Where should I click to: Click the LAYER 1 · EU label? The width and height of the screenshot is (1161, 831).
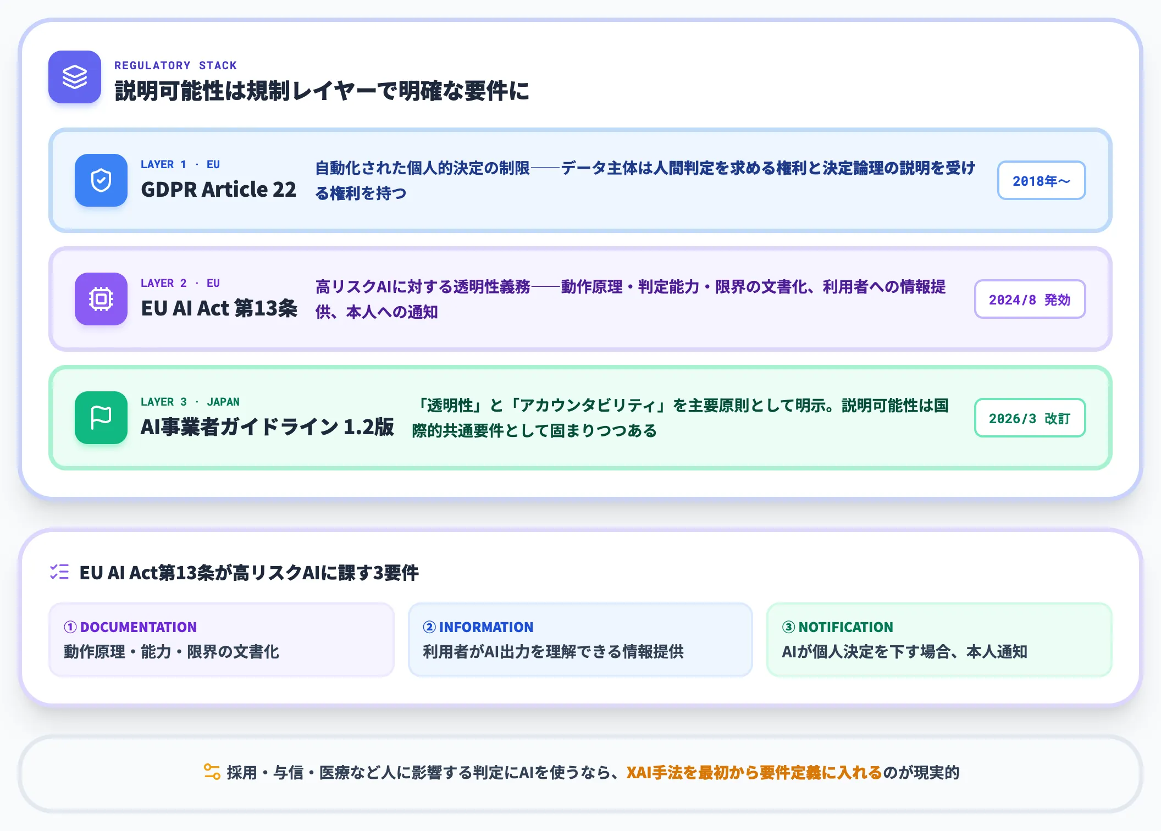pyautogui.click(x=180, y=164)
